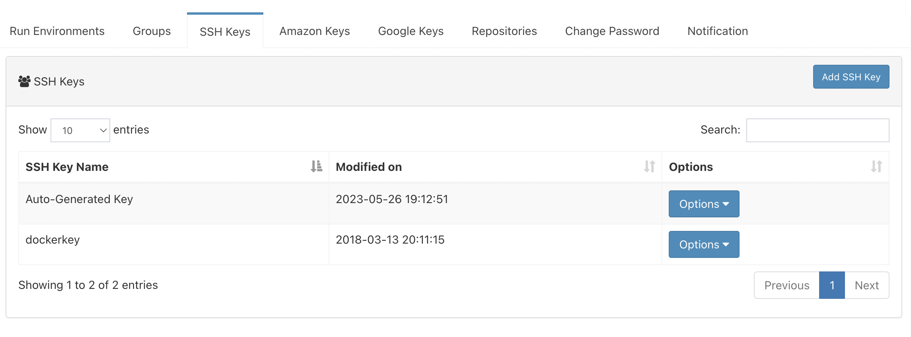Click the Add SSH Key button
Screen dimensions: 911x337
tap(851, 77)
